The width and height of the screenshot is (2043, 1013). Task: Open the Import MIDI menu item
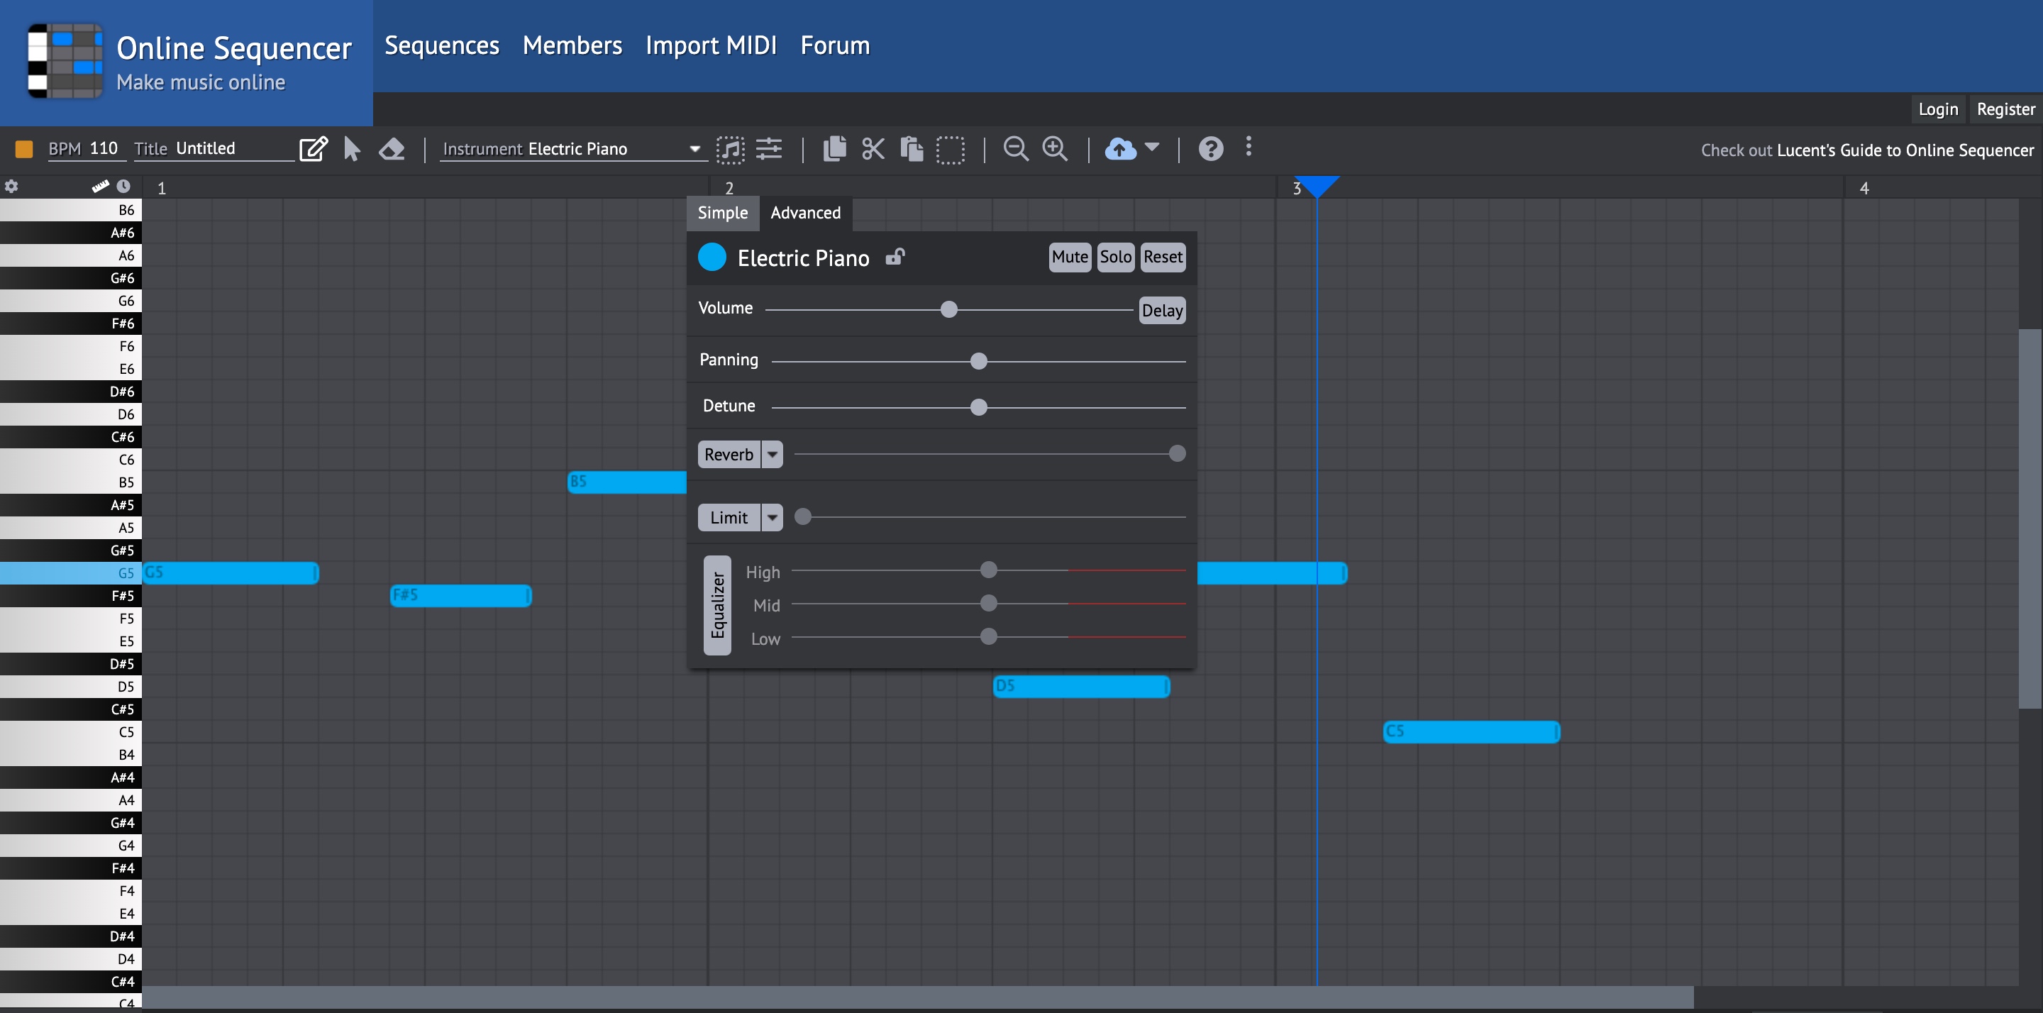tap(711, 45)
